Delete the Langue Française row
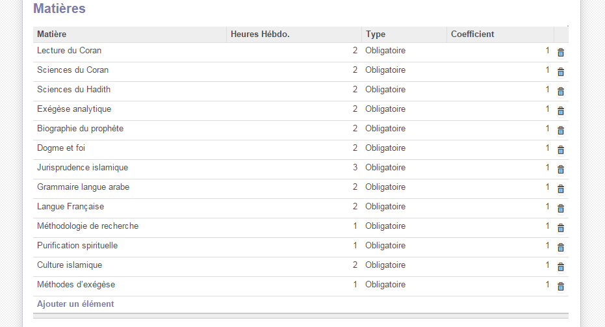605x327 pixels. [x=561, y=209]
